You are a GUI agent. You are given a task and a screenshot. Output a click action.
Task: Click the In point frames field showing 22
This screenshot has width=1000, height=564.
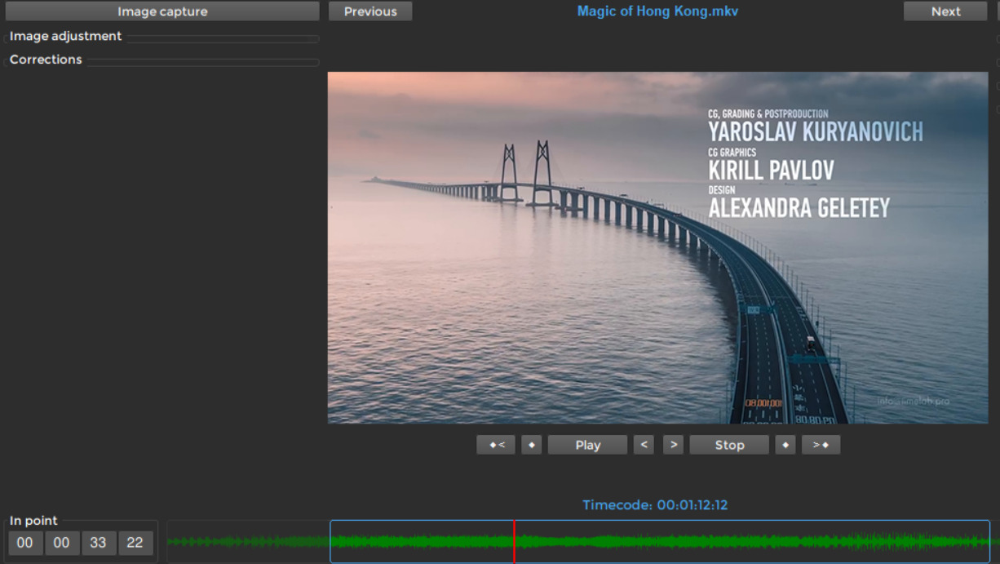(135, 543)
